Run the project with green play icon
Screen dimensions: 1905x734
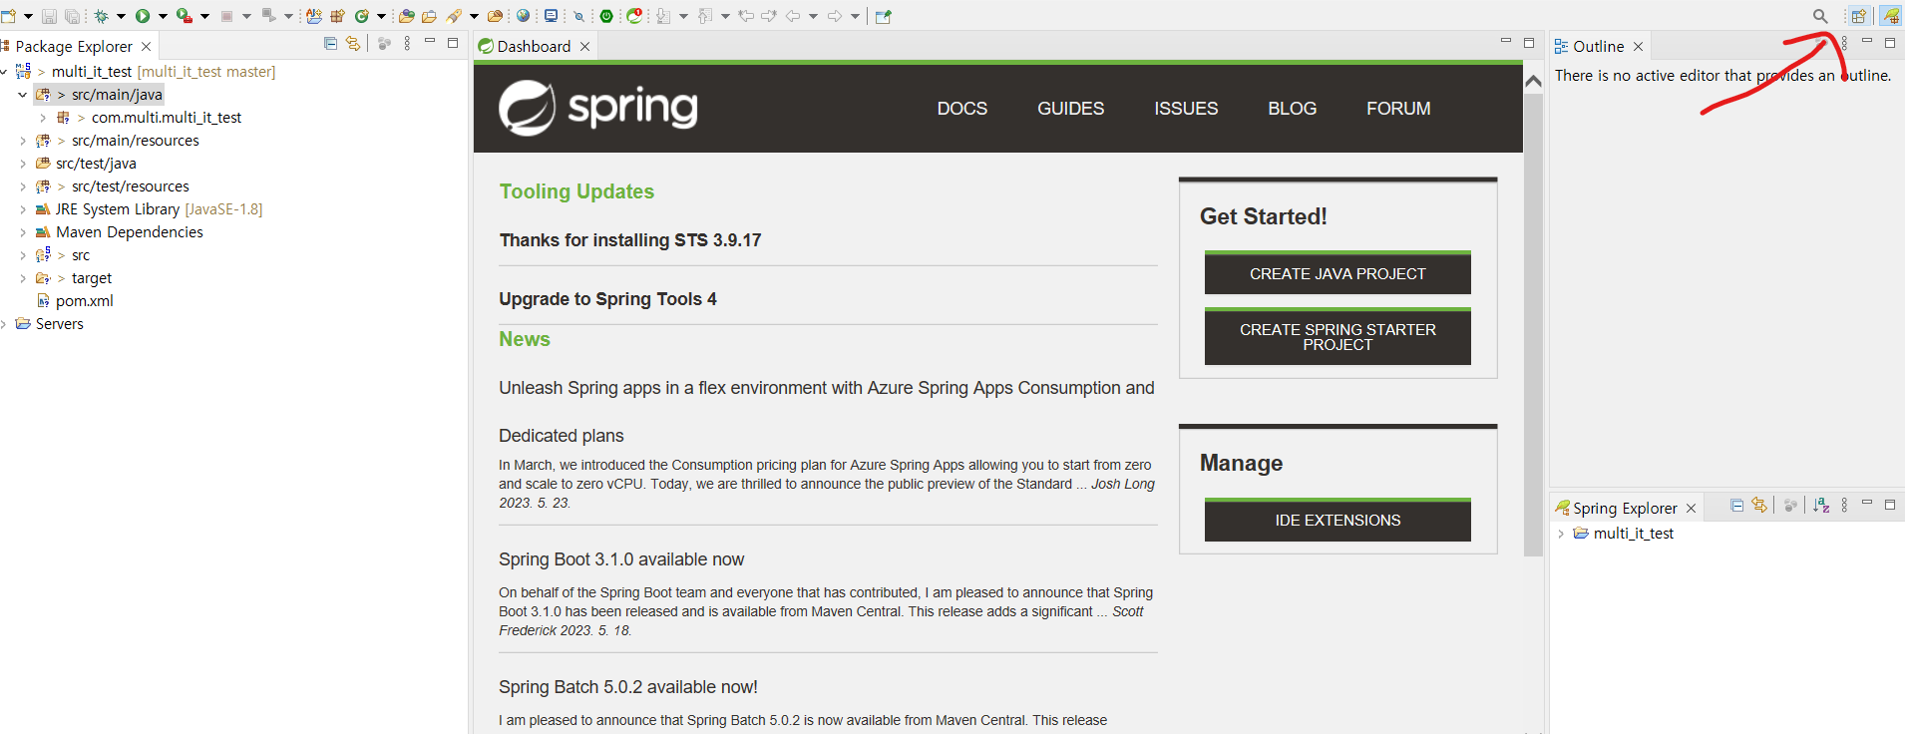click(143, 16)
